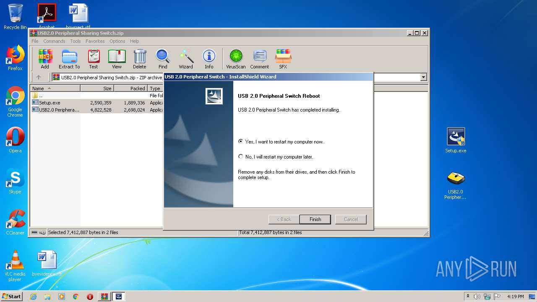Click the 4:19 PM taskbar clock
The image size is (537, 302).
(515, 297)
